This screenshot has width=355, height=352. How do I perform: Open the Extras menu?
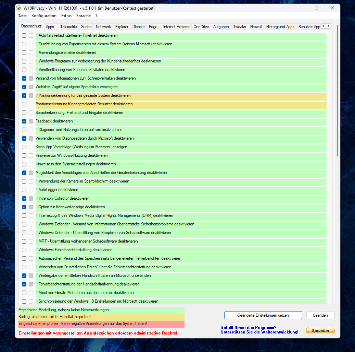point(66,15)
